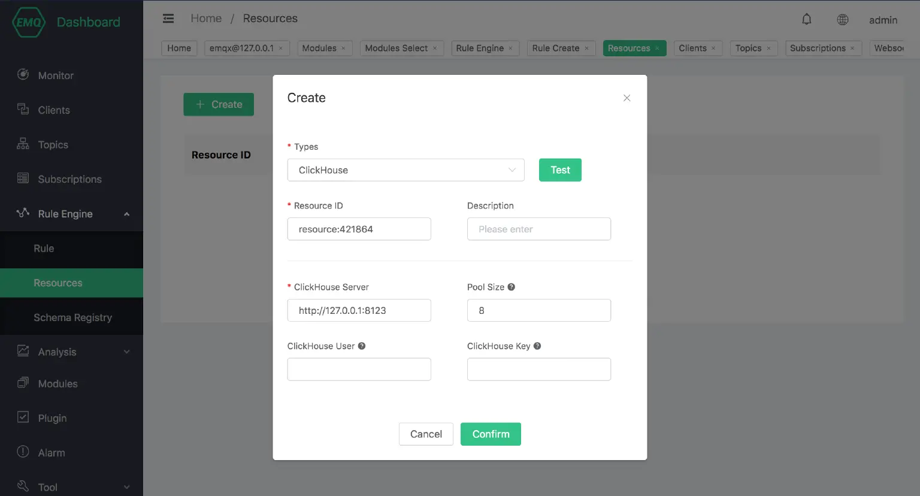
Task: Open the Types dropdown showing ClickHouse
Action: [x=405, y=170]
